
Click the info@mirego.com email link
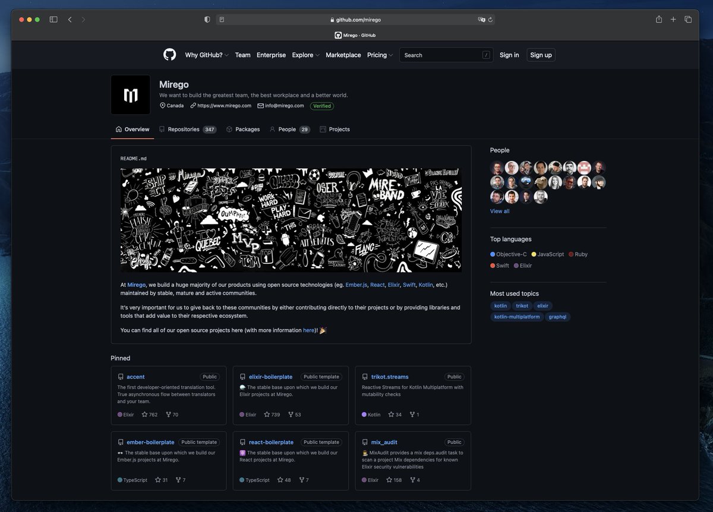coord(284,106)
